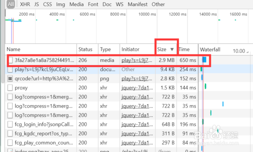Filter requests by CSS
This screenshot has width=253, height=152.
pos(47,4)
